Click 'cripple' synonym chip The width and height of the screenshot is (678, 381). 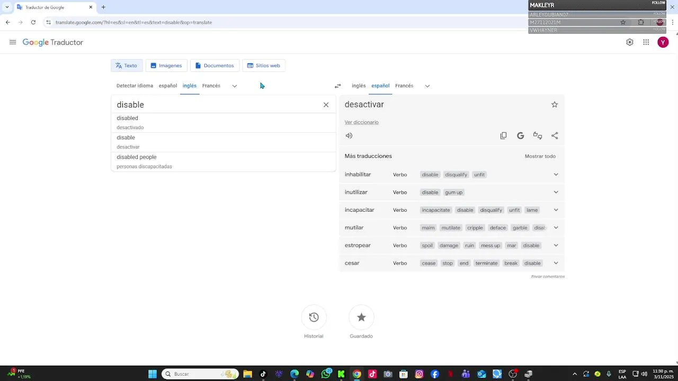475,228
